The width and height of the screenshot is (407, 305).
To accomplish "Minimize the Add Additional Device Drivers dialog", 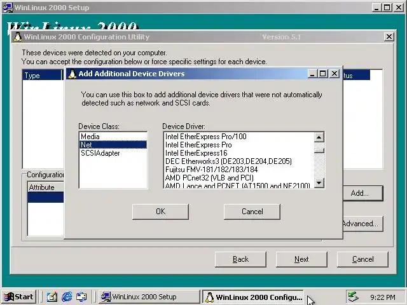I will 312,74.
